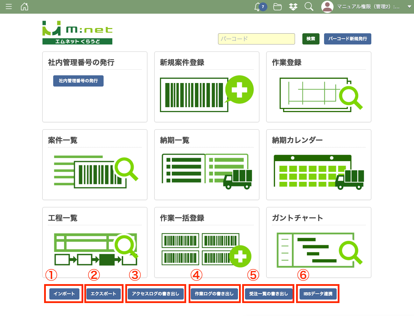
Task: Click アクセスログの書き出し button
Action: (155, 294)
